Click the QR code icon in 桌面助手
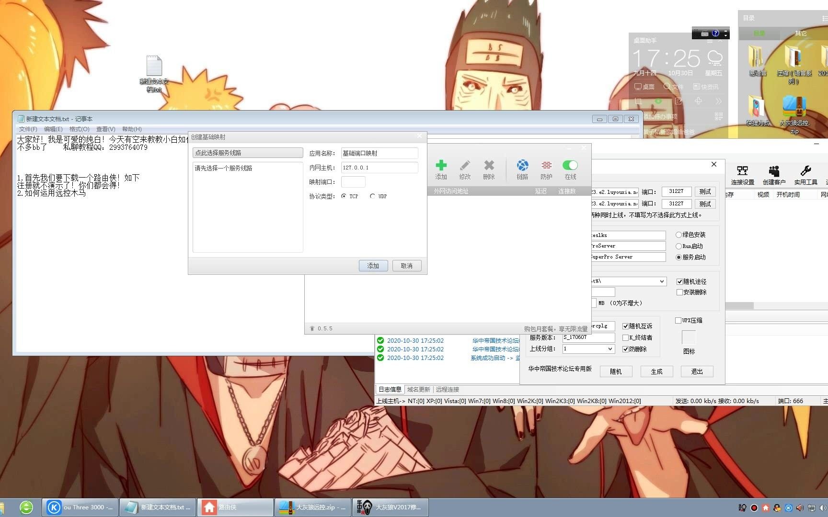Image resolution: width=828 pixels, height=517 pixels. tap(718, 116)
